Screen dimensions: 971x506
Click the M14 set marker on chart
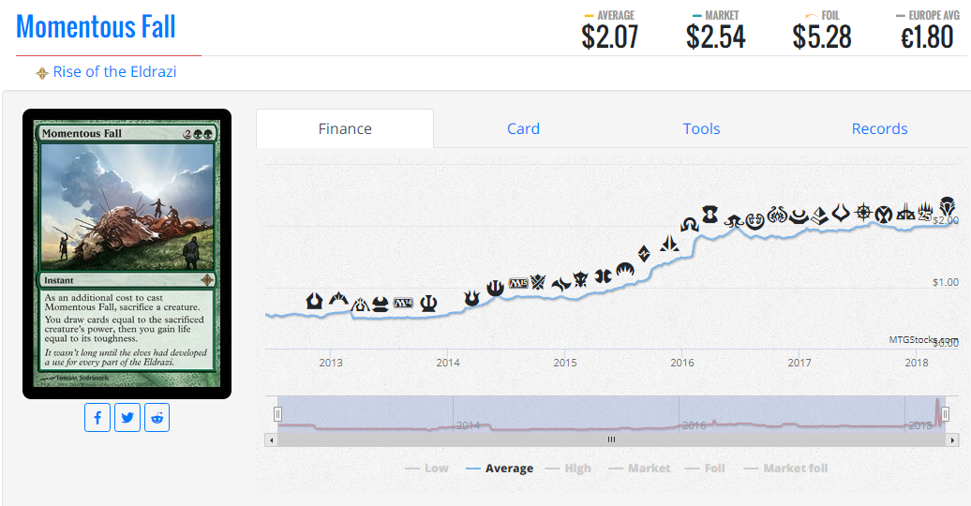tap(403, 304)
